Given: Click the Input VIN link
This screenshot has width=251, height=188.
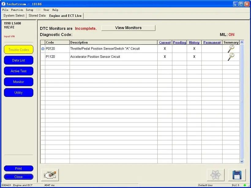Looking at the screenshot, I should (x=9, y=36).
